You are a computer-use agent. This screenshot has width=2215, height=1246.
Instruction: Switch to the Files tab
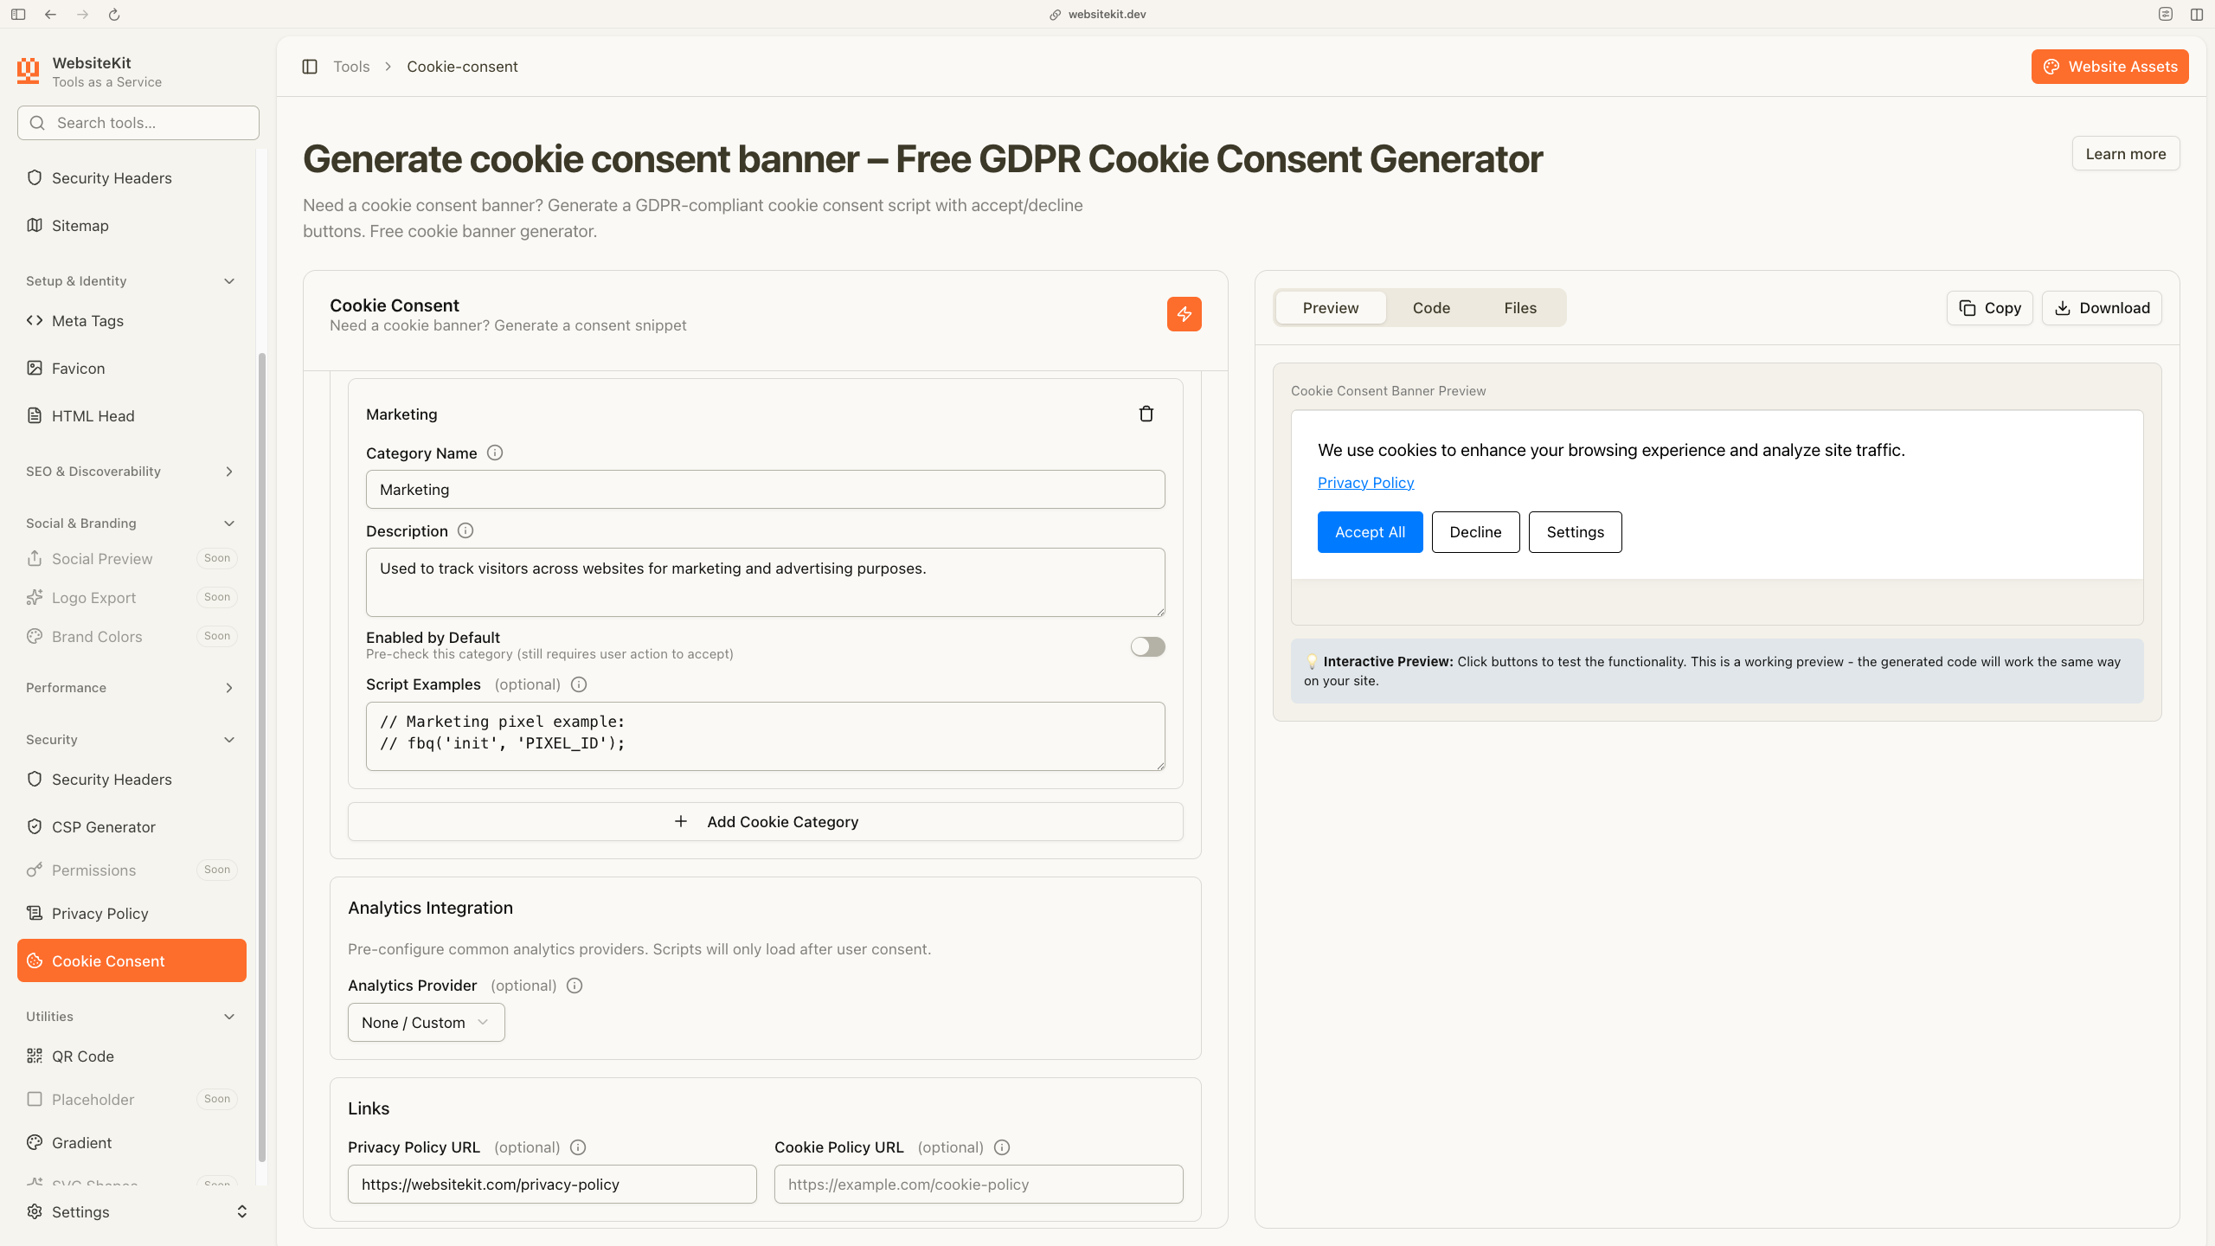click(1519, 307)
